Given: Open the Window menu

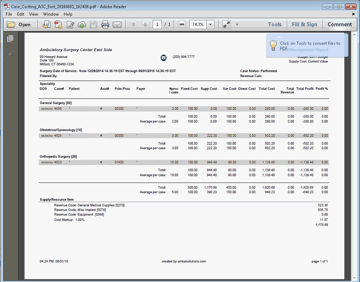Looking at the screenshot, I should pos(51,14).
